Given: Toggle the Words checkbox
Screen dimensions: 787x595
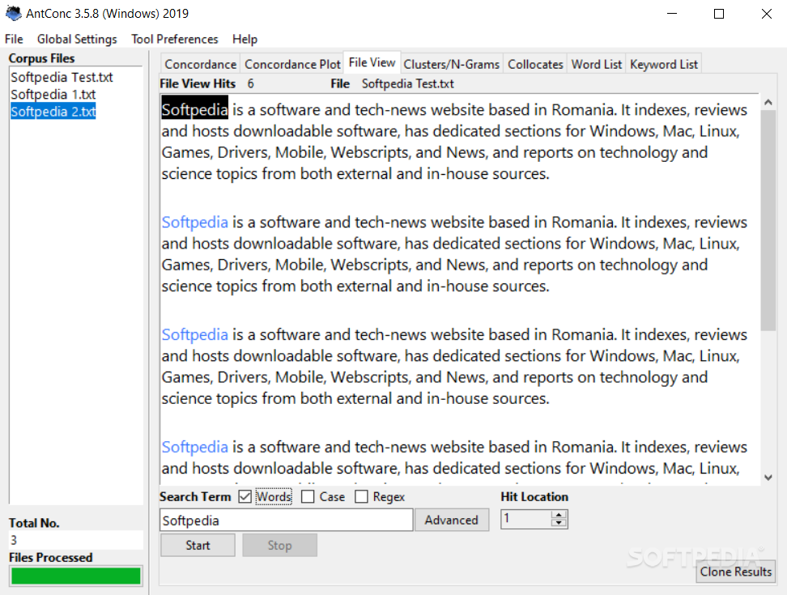Looking at the screenshot, I should click(245, 497).
